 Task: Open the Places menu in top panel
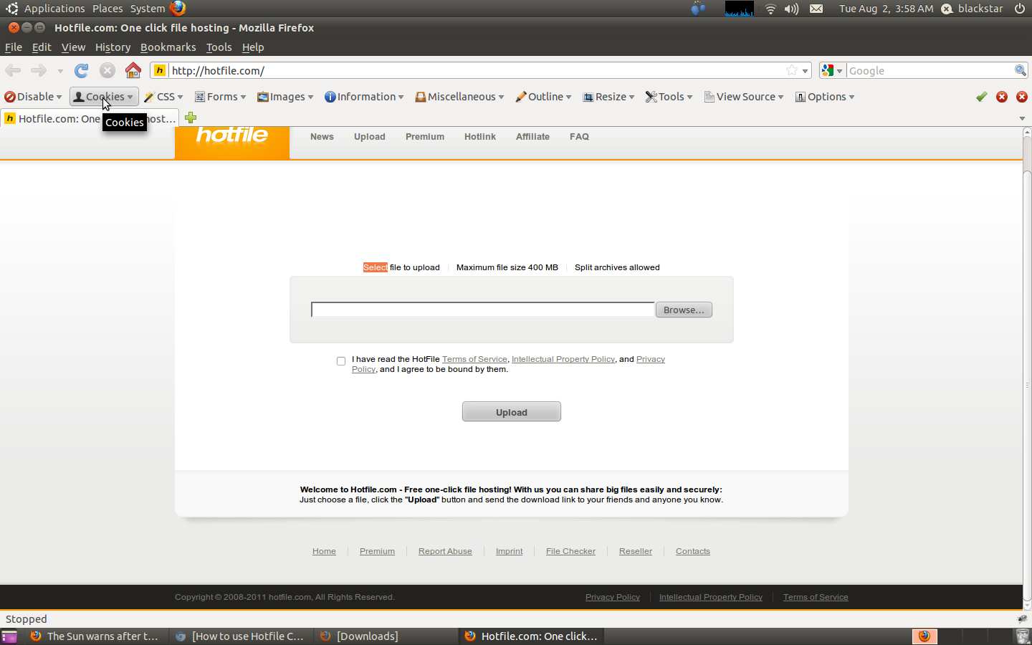tap(107, 9)
